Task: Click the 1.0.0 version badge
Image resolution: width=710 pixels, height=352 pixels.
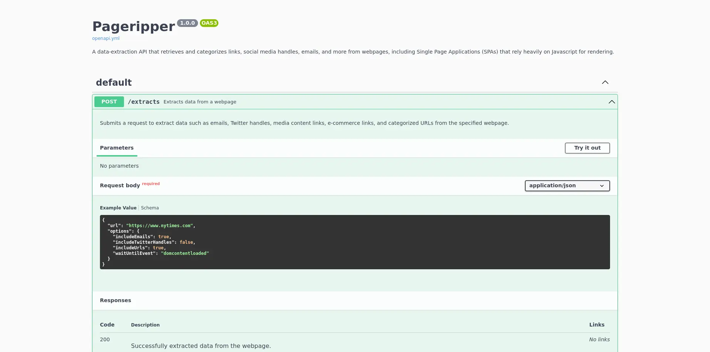Action: (x=187, y=23)
